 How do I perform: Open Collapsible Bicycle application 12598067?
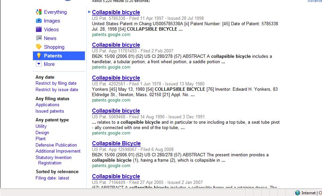coord(116,143)
